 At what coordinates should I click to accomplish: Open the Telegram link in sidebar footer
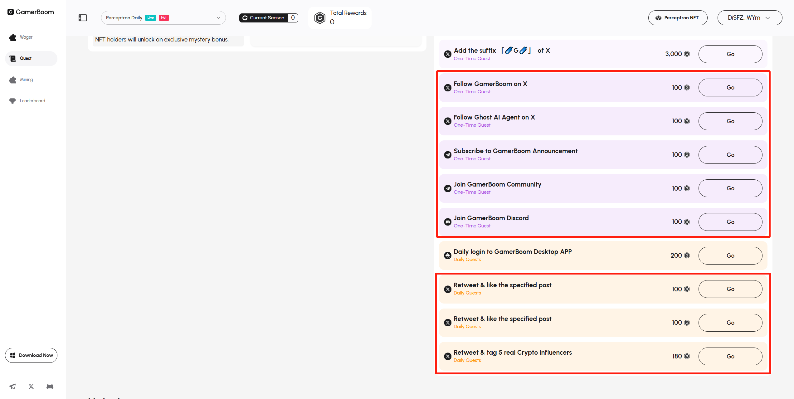click(x=12, y=387)
